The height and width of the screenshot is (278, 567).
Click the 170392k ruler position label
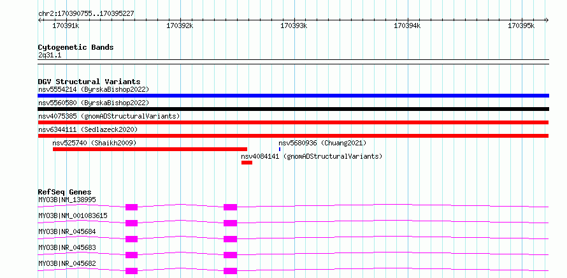click(x=180, y=26)
